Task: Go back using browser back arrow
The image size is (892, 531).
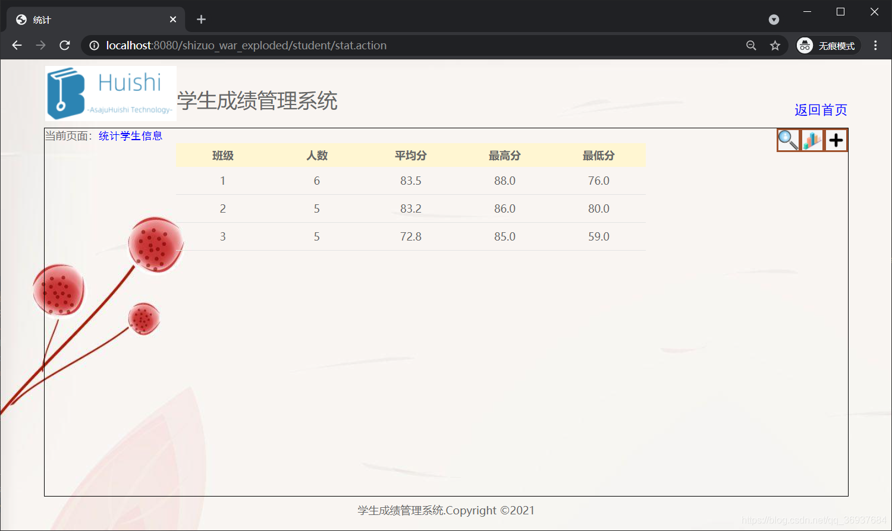Action: point(17,45)
